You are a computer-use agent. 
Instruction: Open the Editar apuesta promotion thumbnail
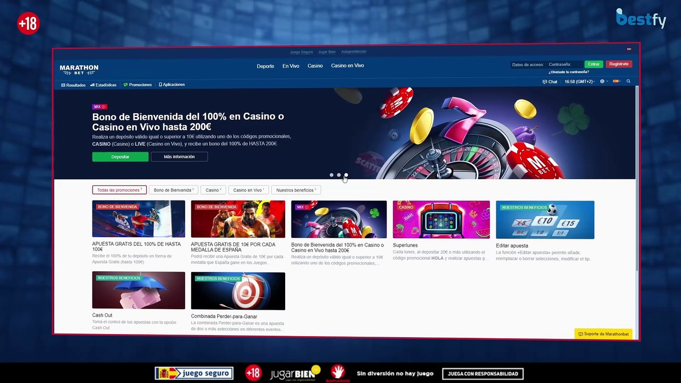click(x=545, y=220)
